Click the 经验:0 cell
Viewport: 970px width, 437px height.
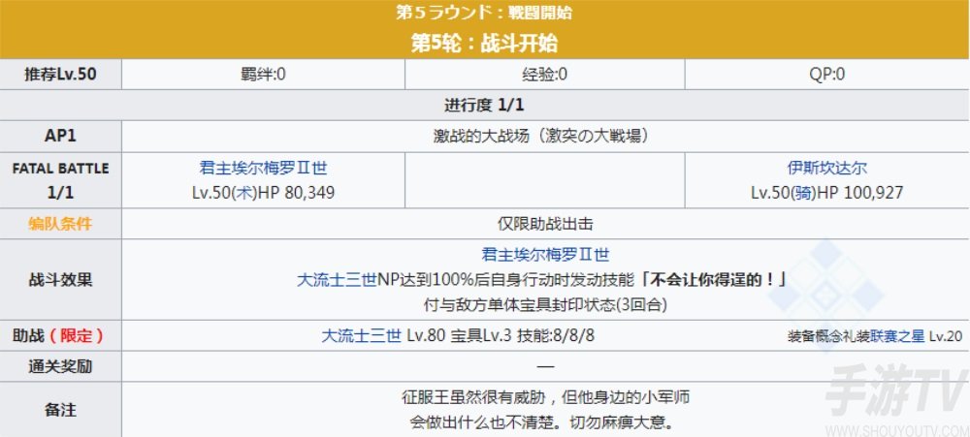545,75
